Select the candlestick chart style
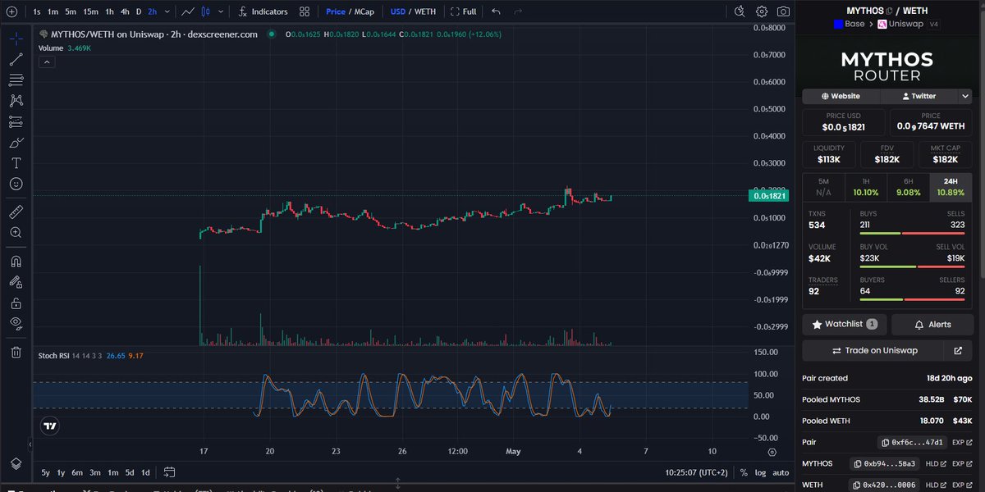The width and height of the screenshot is (985, 492). point(205,11)
